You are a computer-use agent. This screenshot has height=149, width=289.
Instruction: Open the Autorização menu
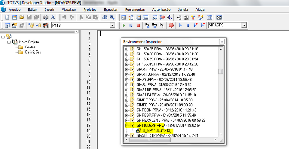click(161, 10)
